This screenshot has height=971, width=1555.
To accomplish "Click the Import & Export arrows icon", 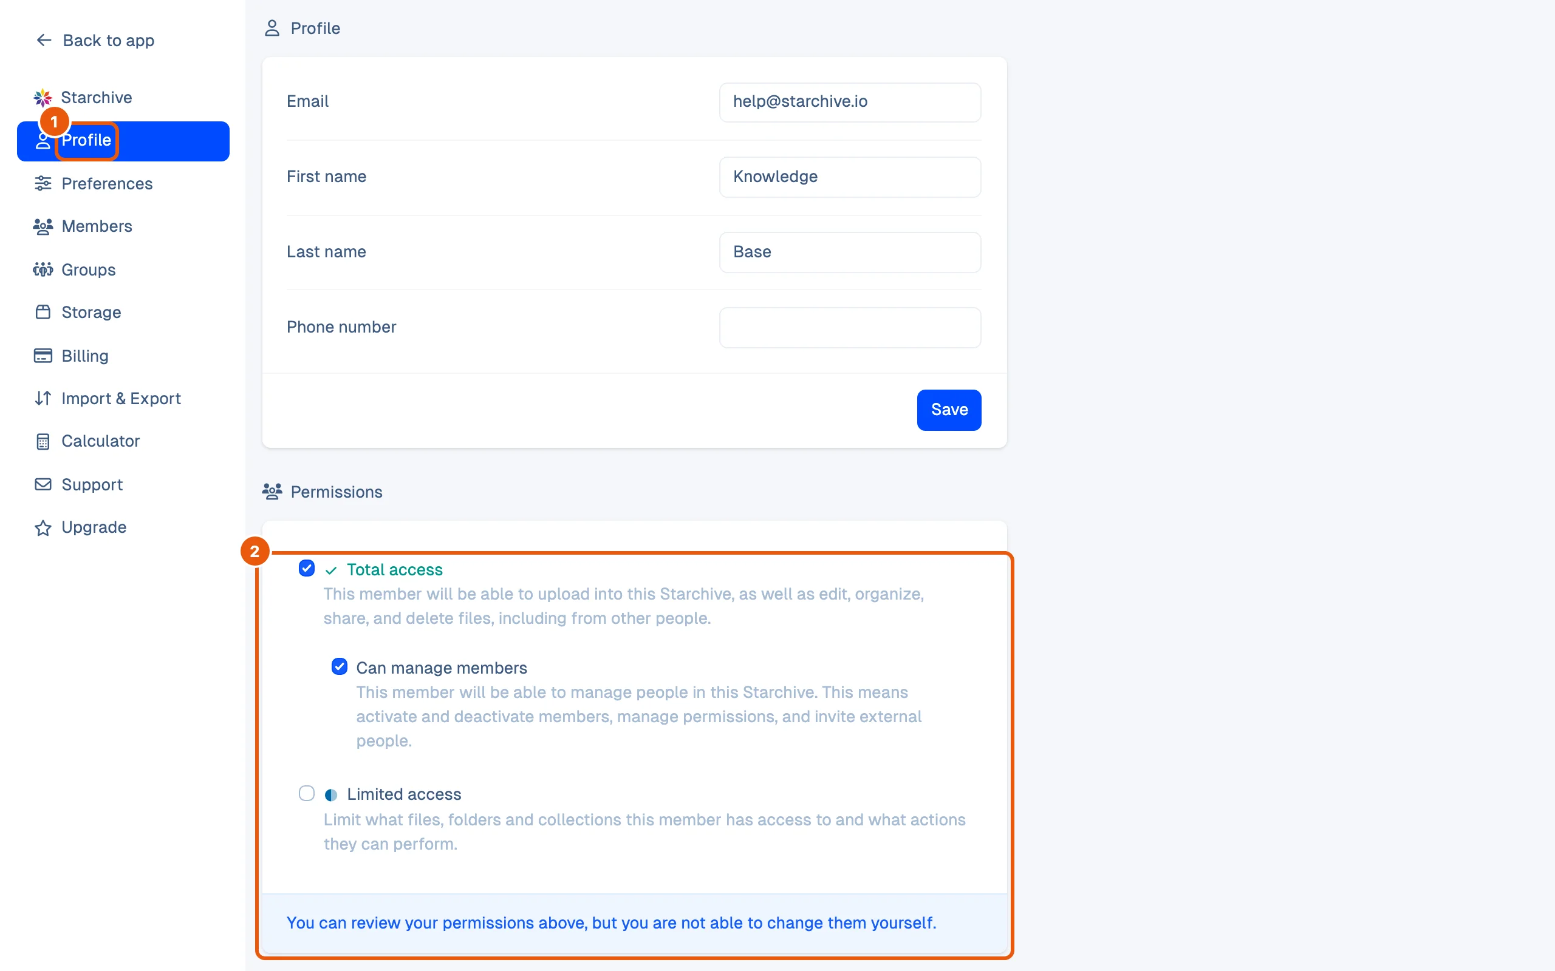I will (43, 398).
